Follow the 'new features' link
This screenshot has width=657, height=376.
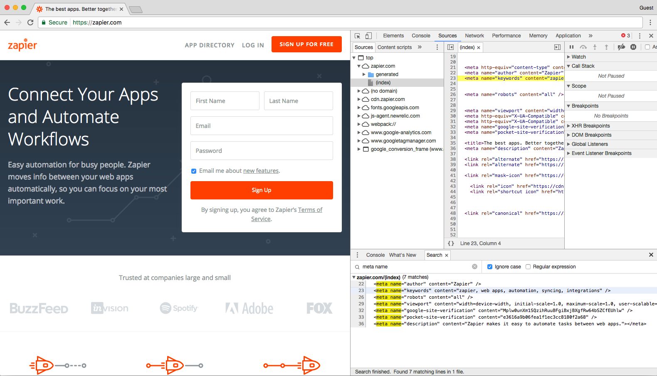point(261,171)
